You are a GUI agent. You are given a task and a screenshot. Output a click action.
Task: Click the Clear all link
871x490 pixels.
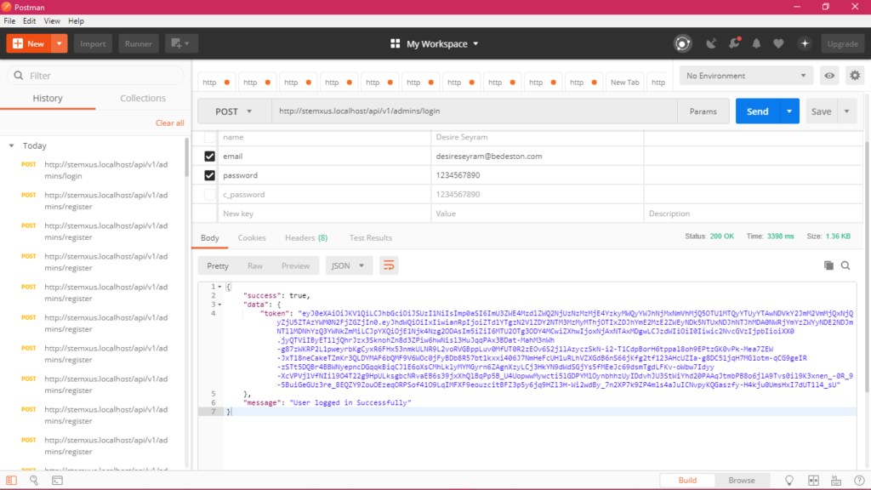point(169,123)
